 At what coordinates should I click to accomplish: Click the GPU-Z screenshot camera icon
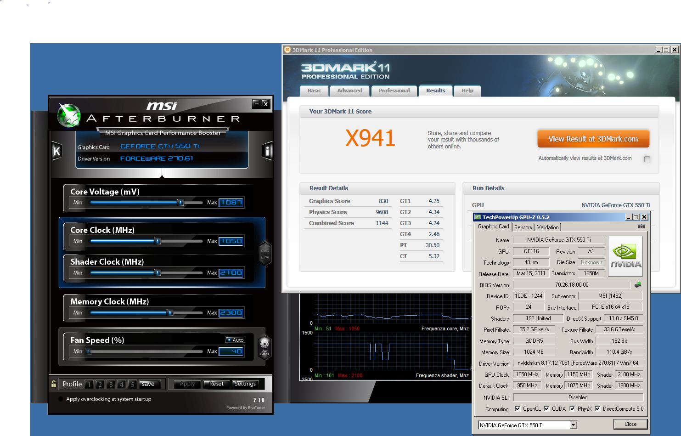click(642, 226)
